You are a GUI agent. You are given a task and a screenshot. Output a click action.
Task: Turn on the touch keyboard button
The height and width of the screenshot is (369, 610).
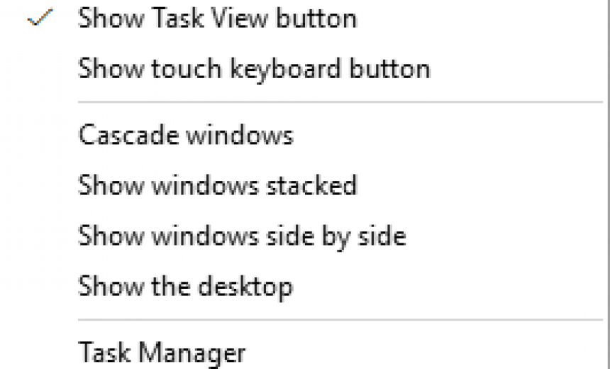254,69
